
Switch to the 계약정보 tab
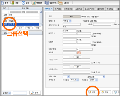[101, 9]
